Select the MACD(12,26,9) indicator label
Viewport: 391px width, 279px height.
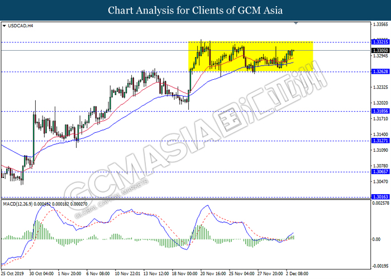click(18, 204)
